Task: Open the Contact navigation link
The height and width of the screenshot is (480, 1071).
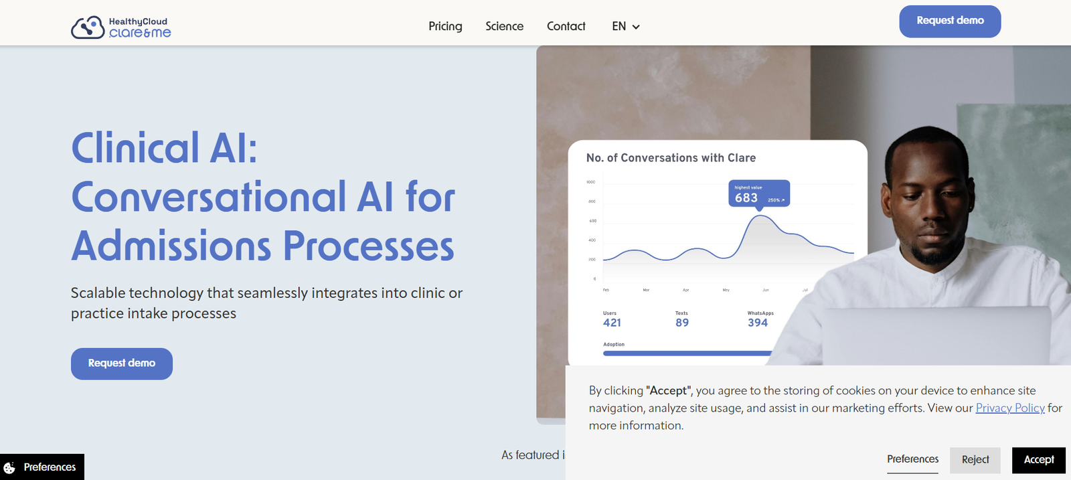Action: click(566, 26)
